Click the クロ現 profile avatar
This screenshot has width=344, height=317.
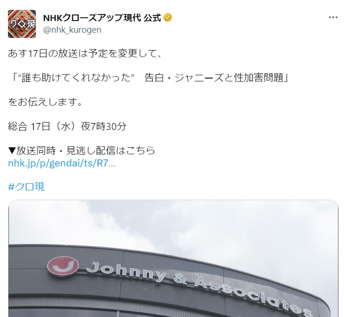coord(21,24)
